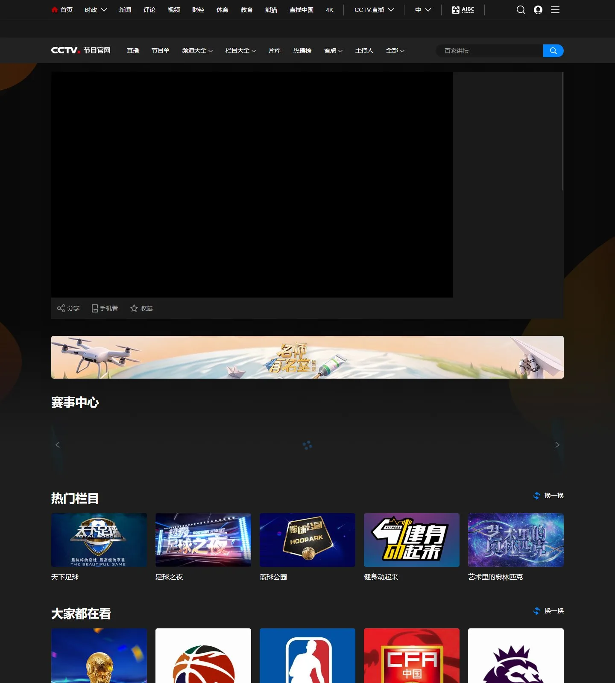The width and height of the screenshot is (615, 683).
Task: Open the 熊猫 top menu item
Action: click(271, 10)
